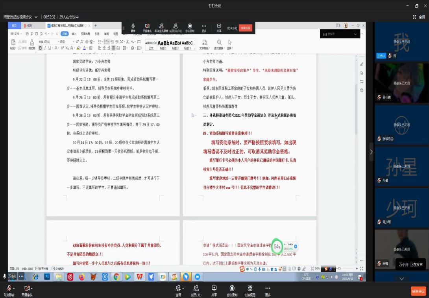Click the 插入 tab in shared WPS ribbon

[x=74, y=34]
